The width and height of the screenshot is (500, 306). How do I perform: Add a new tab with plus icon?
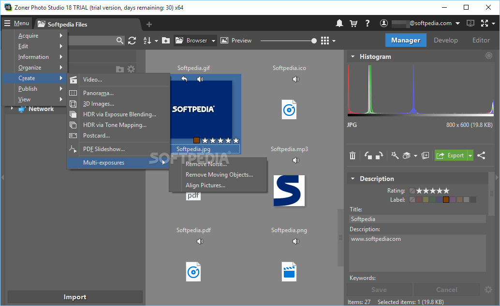click(149, 24)
